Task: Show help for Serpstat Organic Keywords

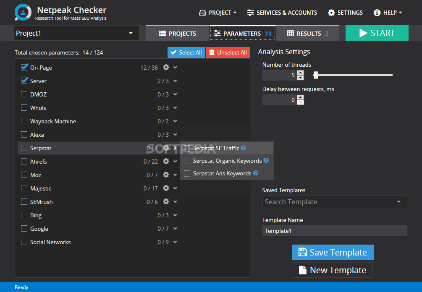Action: pos(266,160)
